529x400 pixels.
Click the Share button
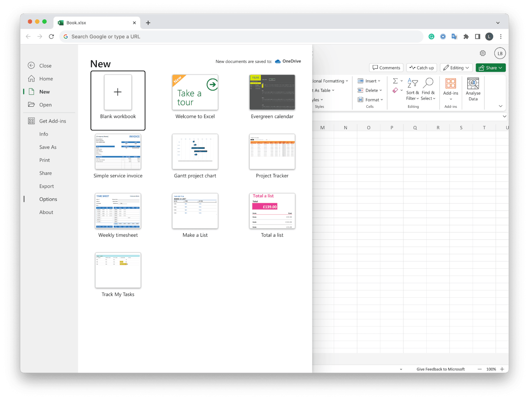pyautogui.click(x=490, y=67)
